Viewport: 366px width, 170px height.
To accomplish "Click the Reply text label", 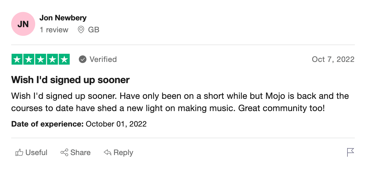I will (123, 153).
